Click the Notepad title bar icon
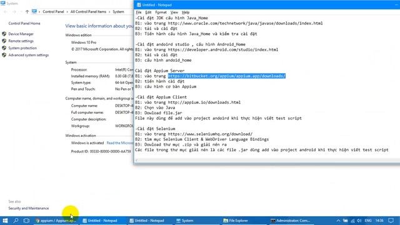 click(x=139, y=5)
